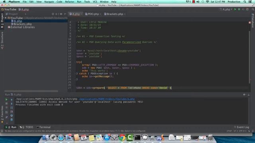255x143 pixels.
Task: Jump up the stack trace with the up arrow
Action: point(12,100)
